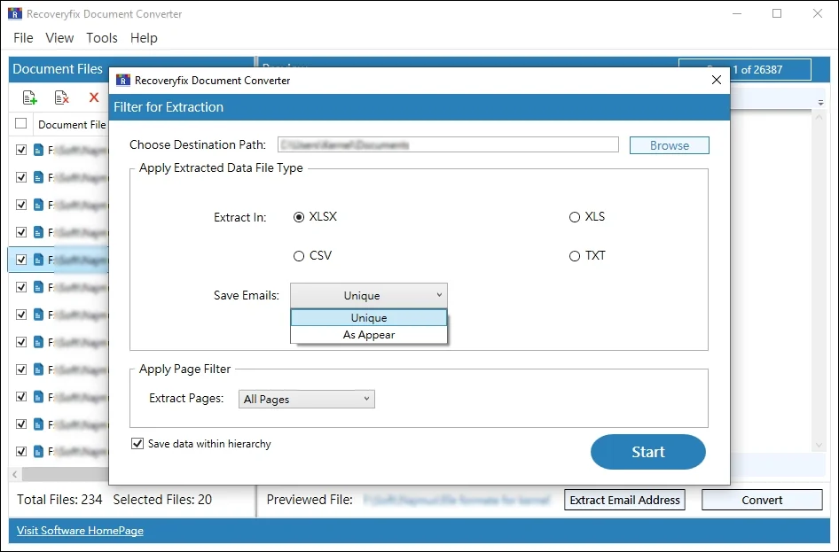Click the Remove selected document icon
This screenshot has height=552, width=839.
pyautogui.click(x=61, y=97)
